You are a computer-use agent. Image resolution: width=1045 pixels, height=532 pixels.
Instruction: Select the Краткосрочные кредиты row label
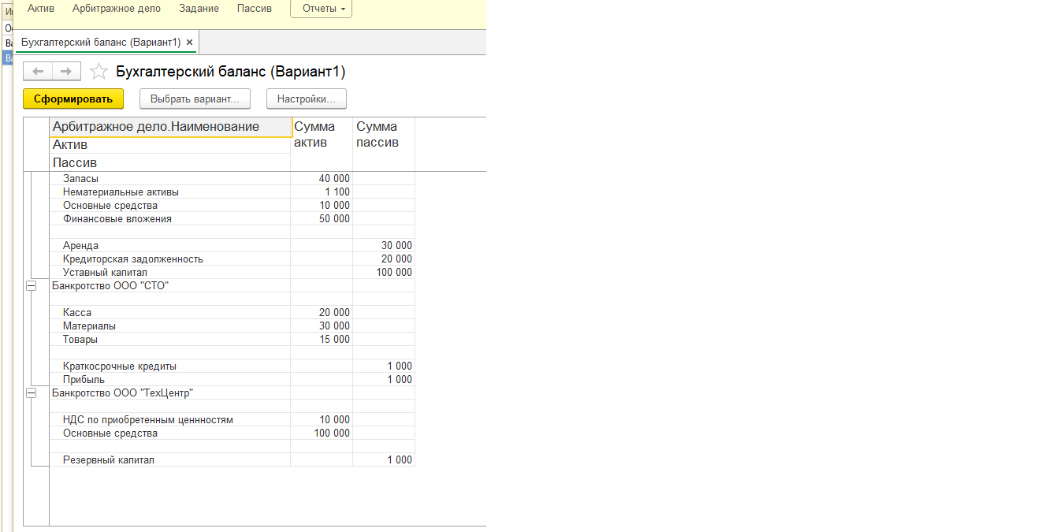pyautogui.click(x=120, y=366)
